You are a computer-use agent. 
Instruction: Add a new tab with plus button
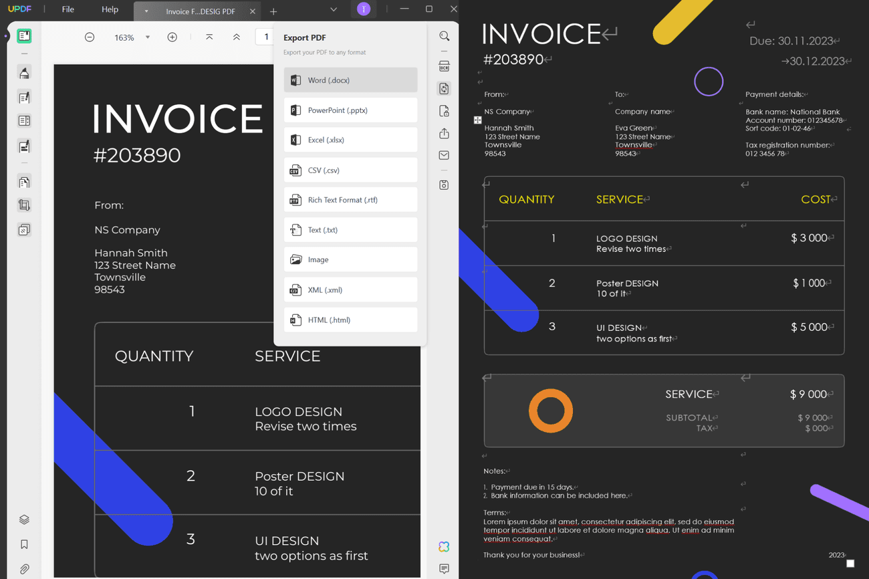click(x=273, y=11)
